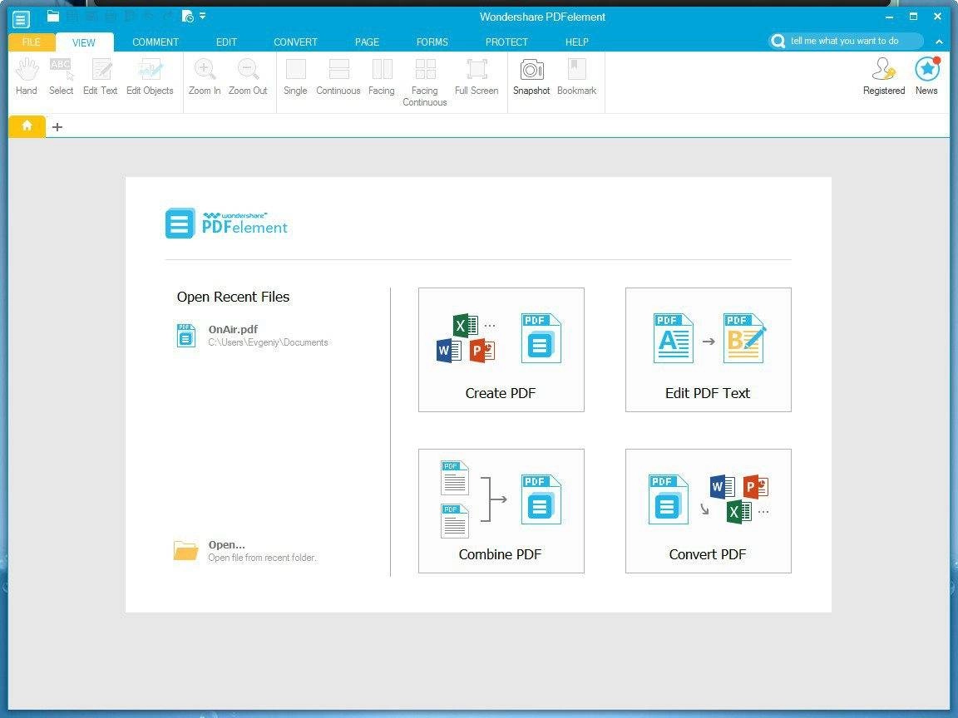Viewport: 958px width, 718px height.
Task: Take a Snapshot with camera icon
Action: 531,77
